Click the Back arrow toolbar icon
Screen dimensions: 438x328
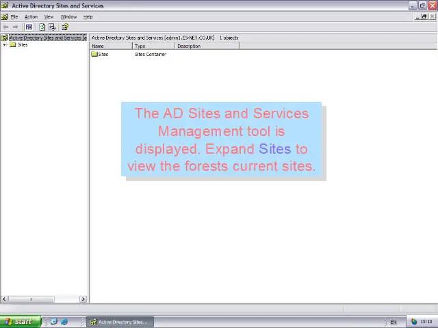tap(6, 27)
